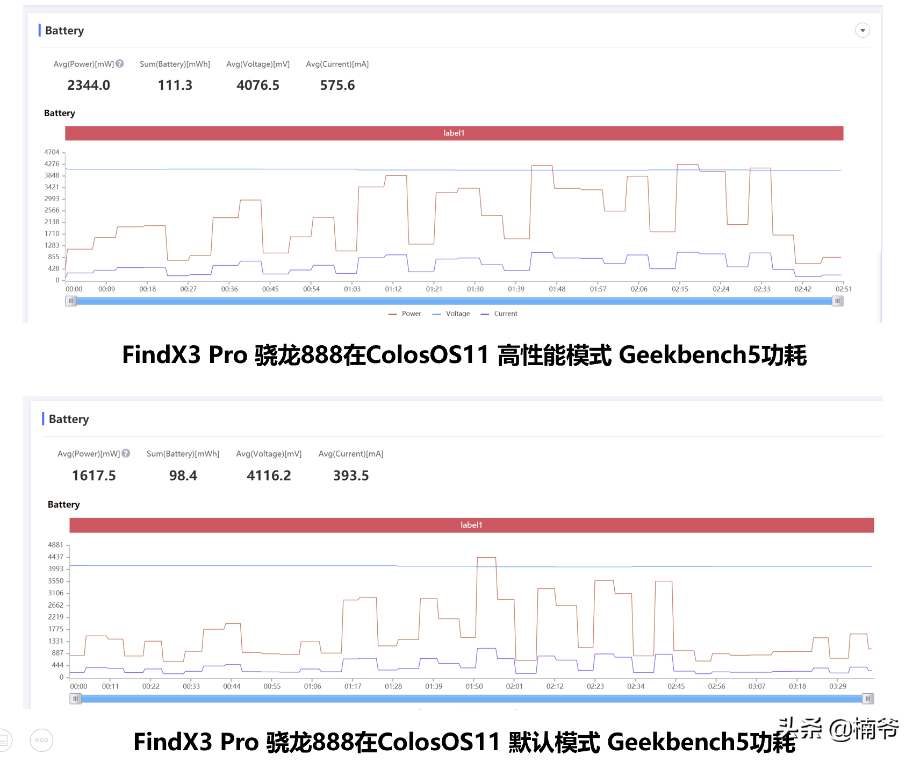The image size is (920, 761).
Task: Click the right grip handle of the bottom chart scrollbar
Action: [x=868, y=698]
